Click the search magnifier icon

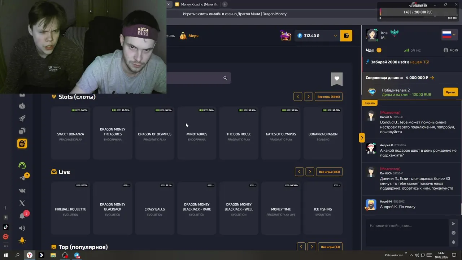[x=225, y=78]
